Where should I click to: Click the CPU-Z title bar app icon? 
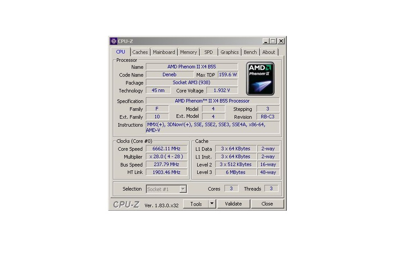coord(114,41)
